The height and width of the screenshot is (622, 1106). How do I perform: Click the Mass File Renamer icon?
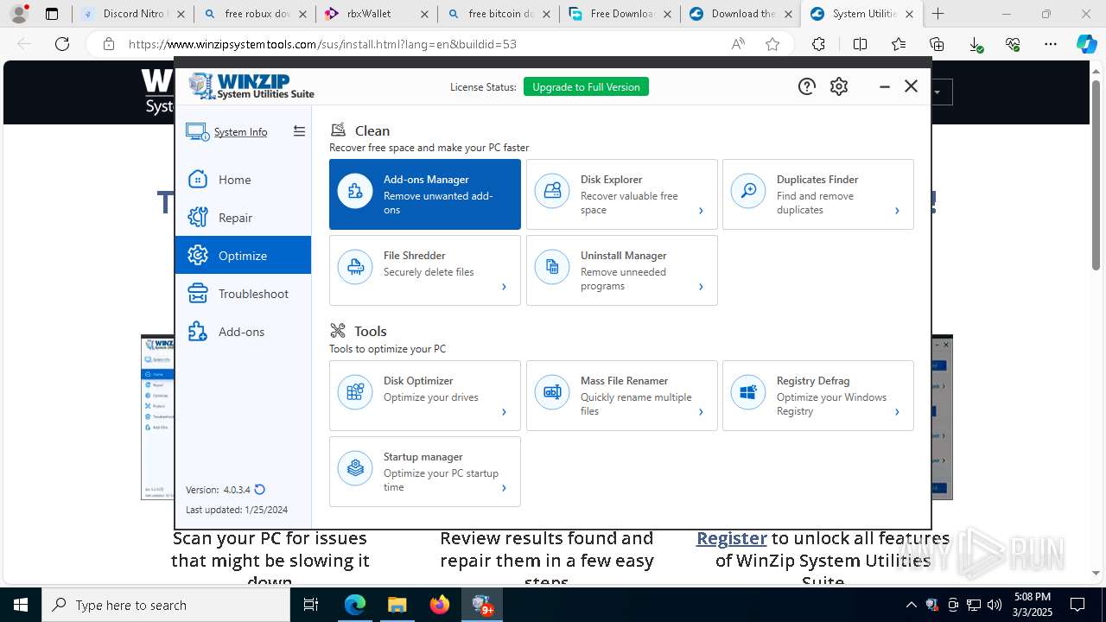552,392
